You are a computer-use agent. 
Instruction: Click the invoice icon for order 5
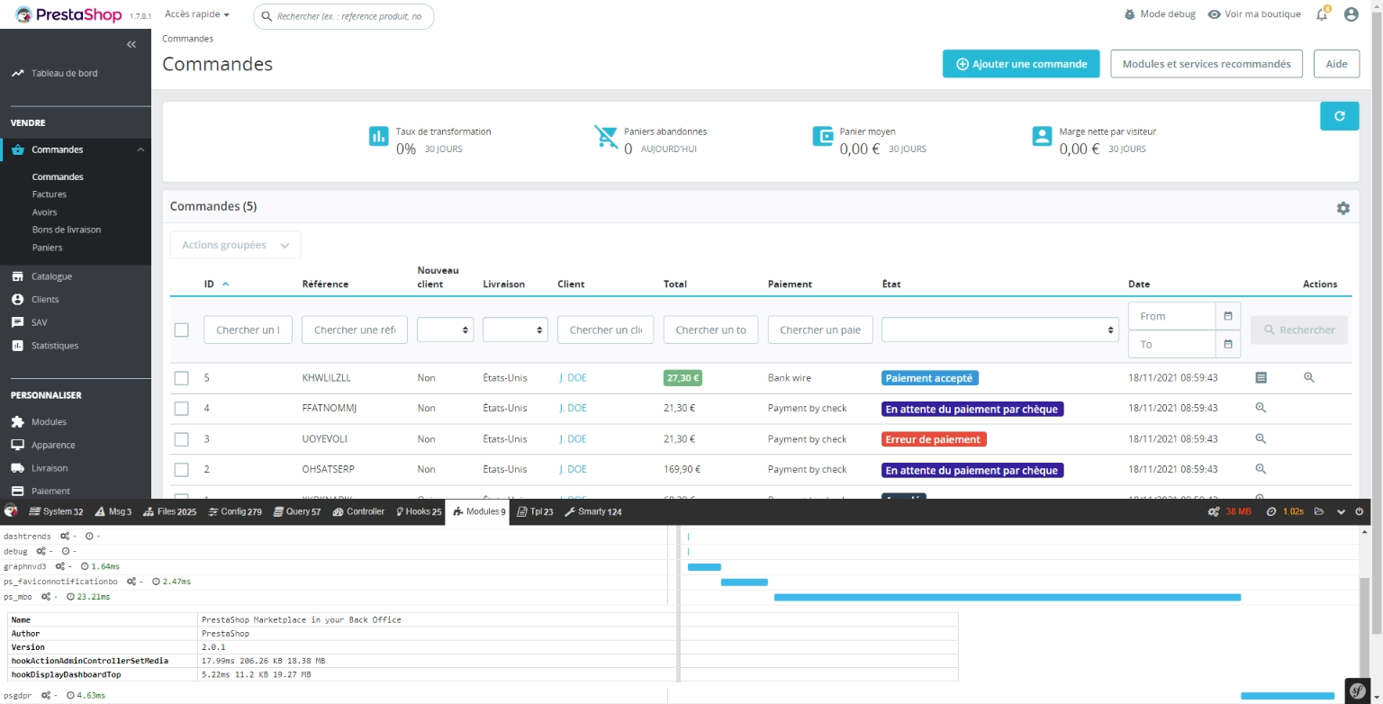tap(1261, 378)
